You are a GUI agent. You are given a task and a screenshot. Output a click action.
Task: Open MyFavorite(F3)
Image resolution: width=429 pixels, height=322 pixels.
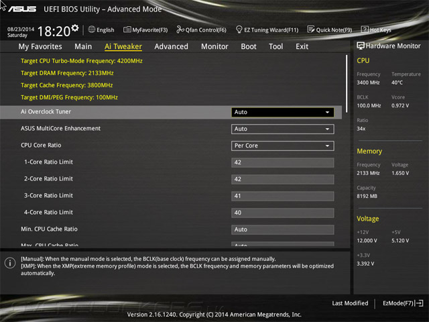(x=145, y=30)
